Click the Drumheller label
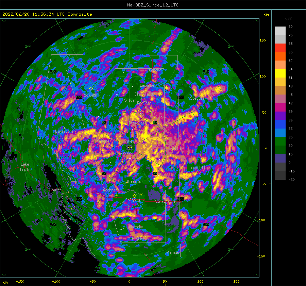The width and height of the screenshot is (306, 286). click(x=199, y=168)
